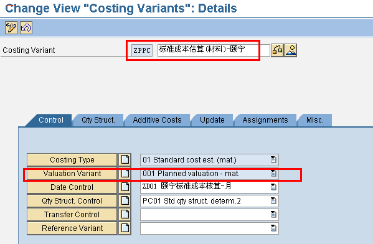Image resolution: width=373 pixels, height=244 pixels.
Task: Click the Date Control button
Action: tap(72, 187)
